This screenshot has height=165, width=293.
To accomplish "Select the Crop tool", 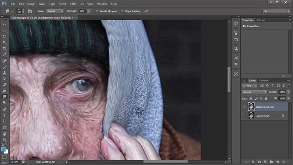I will tap(5, 49).
